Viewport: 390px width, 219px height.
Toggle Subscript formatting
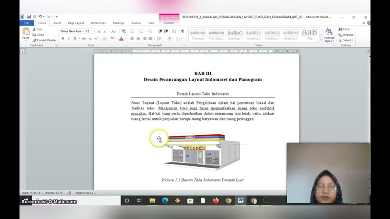point(90,39)
